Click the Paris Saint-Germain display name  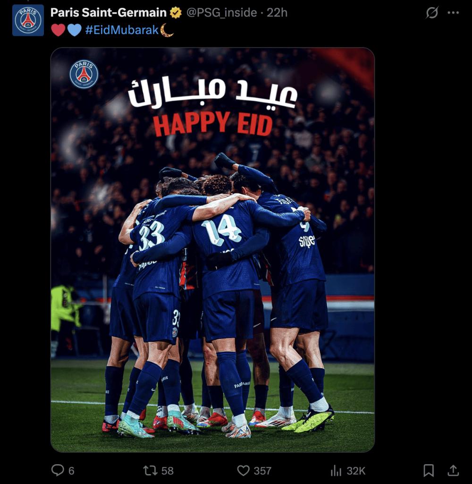[x=108, y=13]
